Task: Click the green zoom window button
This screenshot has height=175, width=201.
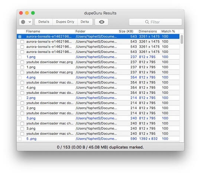Action: (x=33, y=13)
